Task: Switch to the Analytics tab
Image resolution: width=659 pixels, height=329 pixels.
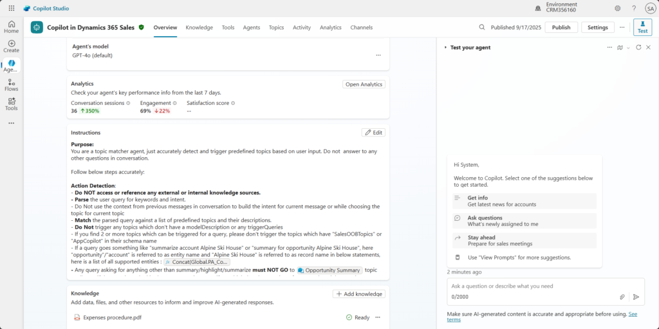Action: (330, 28)
